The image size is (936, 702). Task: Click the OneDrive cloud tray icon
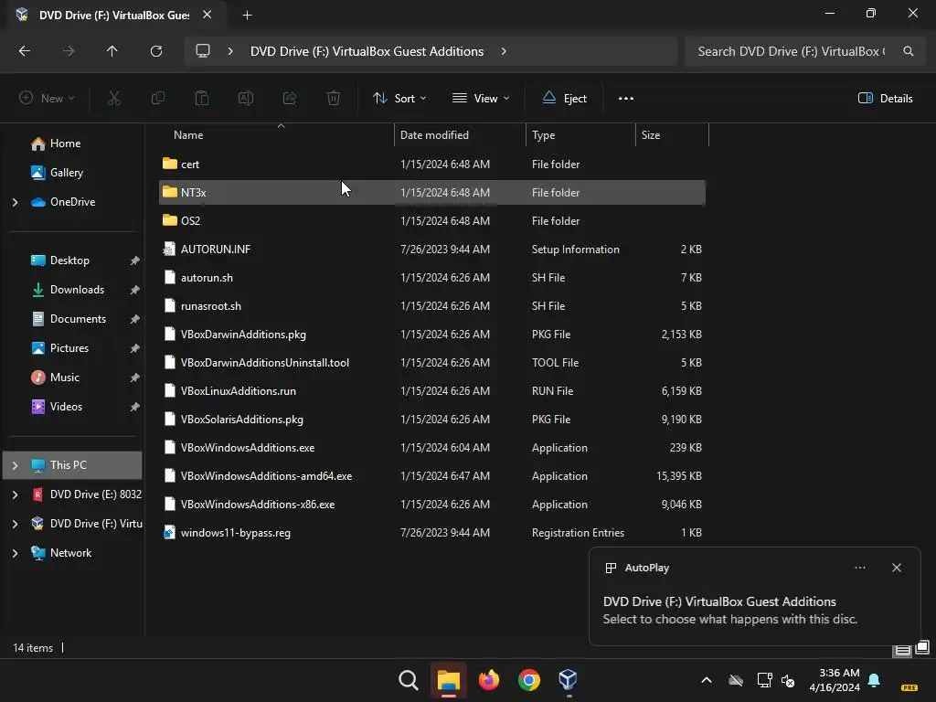click(736, 680)
